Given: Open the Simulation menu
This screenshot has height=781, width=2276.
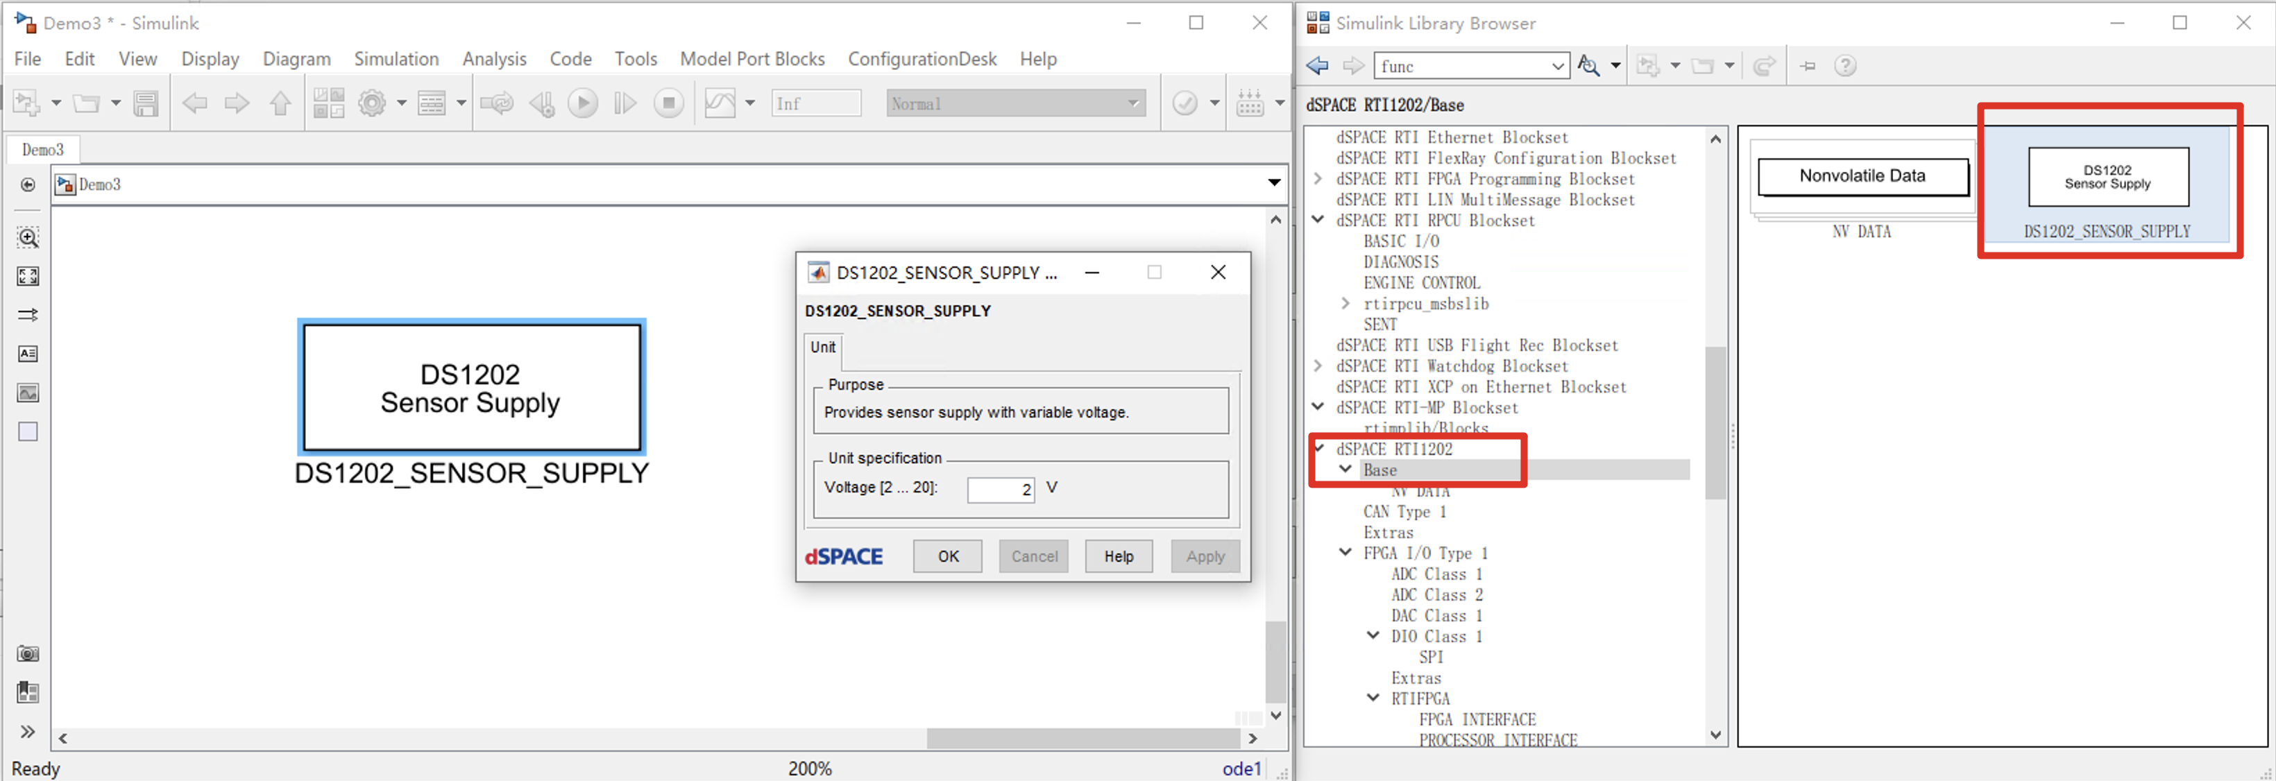Looking at the screenshot, I should pyautogui.click(x=396, y=59).
